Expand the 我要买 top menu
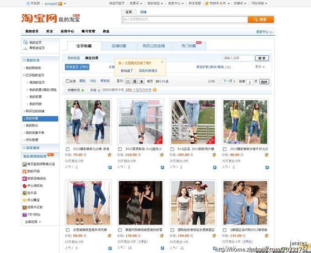Viewport: 311px width, 253px height. pos(136,3)
